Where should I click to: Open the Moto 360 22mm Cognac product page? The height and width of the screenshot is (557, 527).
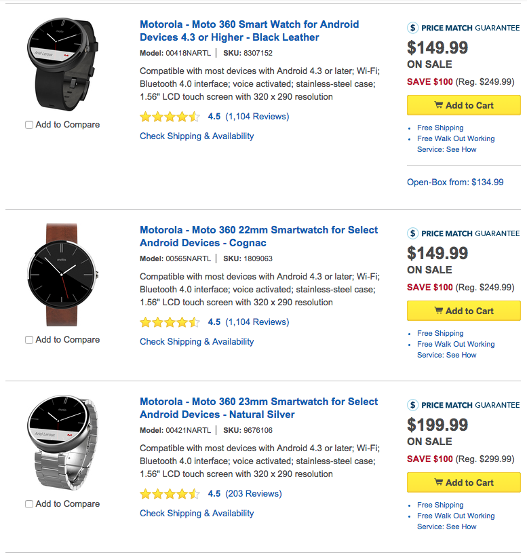coord(258,236)
